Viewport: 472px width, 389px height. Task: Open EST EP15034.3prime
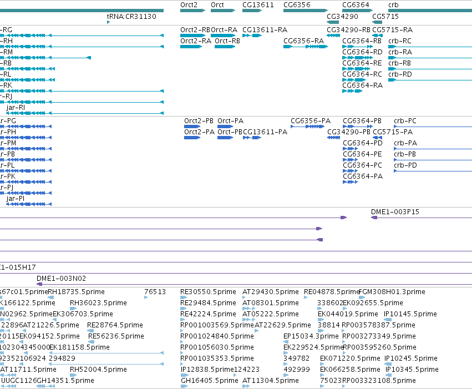(286, 342)
